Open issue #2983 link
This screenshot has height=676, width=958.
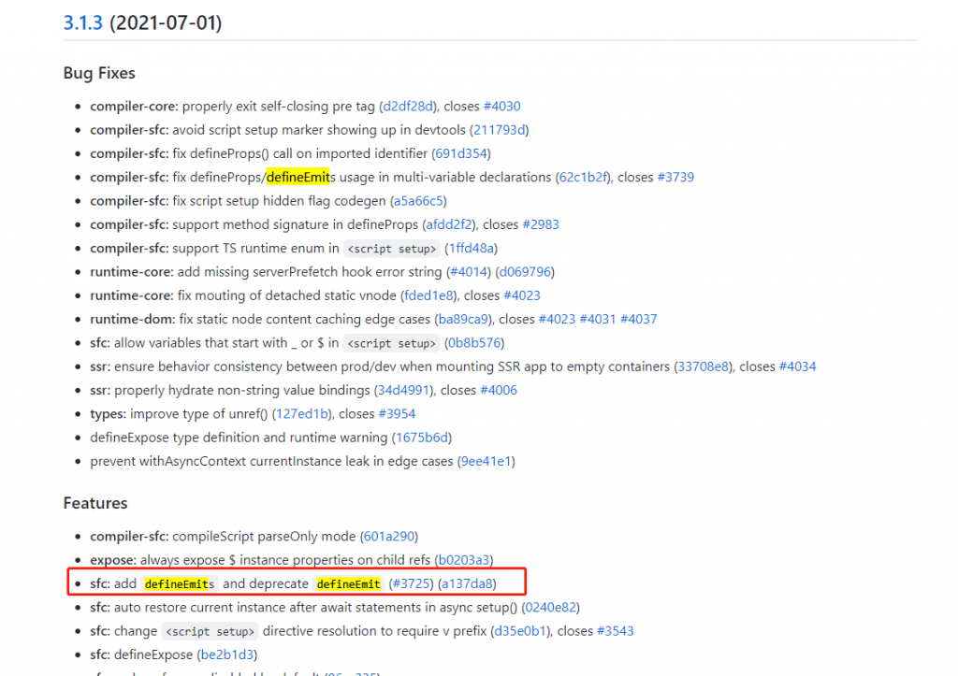[540, 224]
